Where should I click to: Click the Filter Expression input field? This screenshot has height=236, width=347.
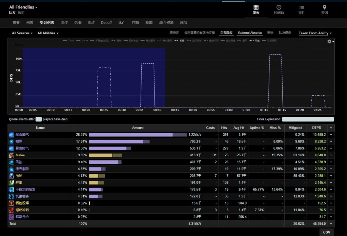tap(308, 119)
